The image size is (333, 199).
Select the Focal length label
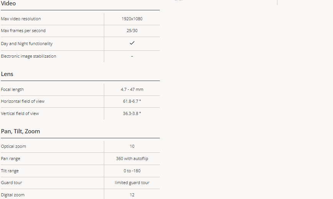12,89
